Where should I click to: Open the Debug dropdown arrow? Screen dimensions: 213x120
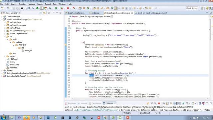pos(53,8)
